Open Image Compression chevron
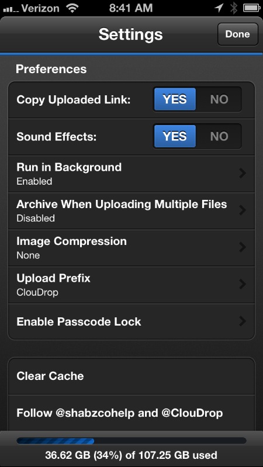This screenshot has height=467, width=263. 243,247
